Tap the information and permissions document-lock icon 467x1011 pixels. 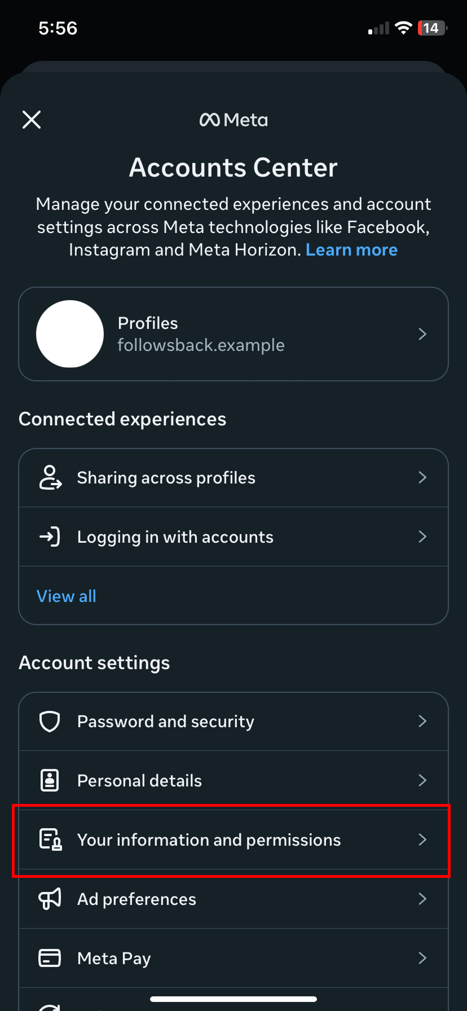pyautogui.click(x=50, y=839)
